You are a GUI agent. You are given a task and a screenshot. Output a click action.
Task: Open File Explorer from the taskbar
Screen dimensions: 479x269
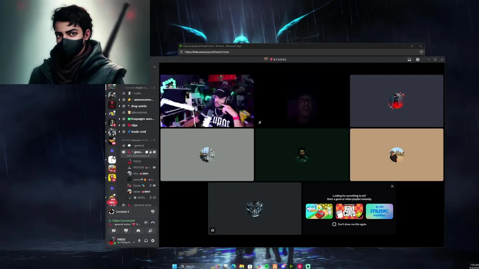coord(242,266)
